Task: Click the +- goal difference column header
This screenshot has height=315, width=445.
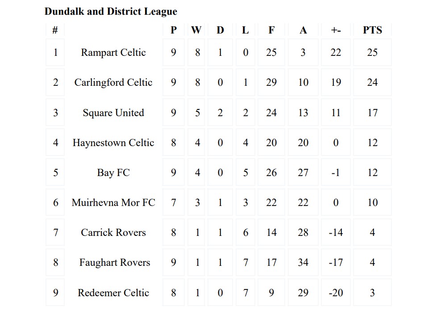Action: pyautogui.click(x=336, y=30)
